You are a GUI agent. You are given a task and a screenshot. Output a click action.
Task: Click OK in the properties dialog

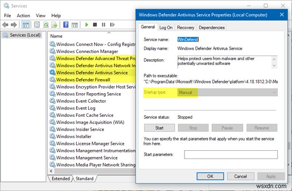click(x=210, y=176)
